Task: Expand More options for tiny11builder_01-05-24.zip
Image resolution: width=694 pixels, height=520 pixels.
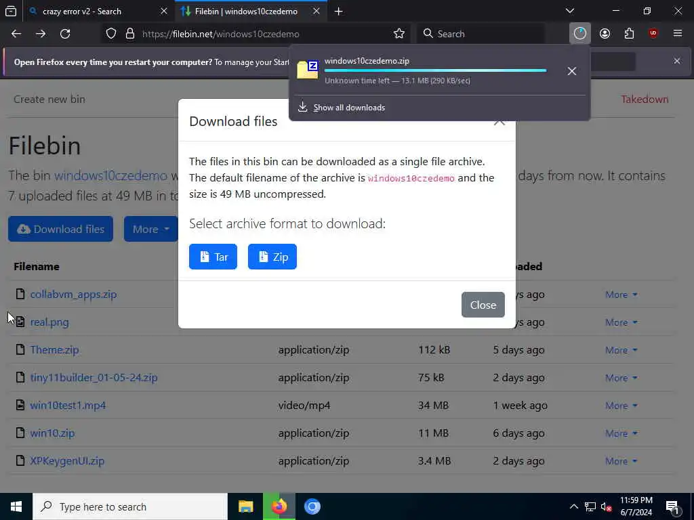Action: 621,378
